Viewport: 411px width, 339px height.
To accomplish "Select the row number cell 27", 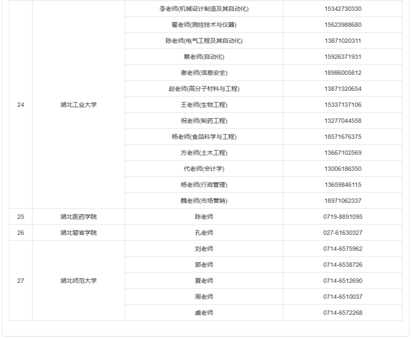I will (x=21, y=281).
